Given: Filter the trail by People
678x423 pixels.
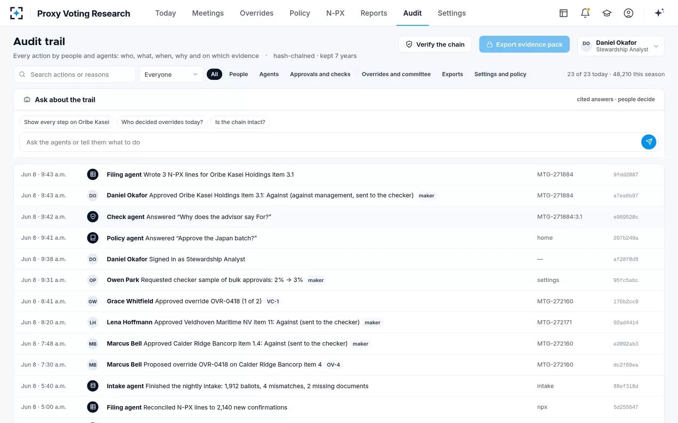Looking at the screenshot, I should pyautogui.click(x=238, y=74).
